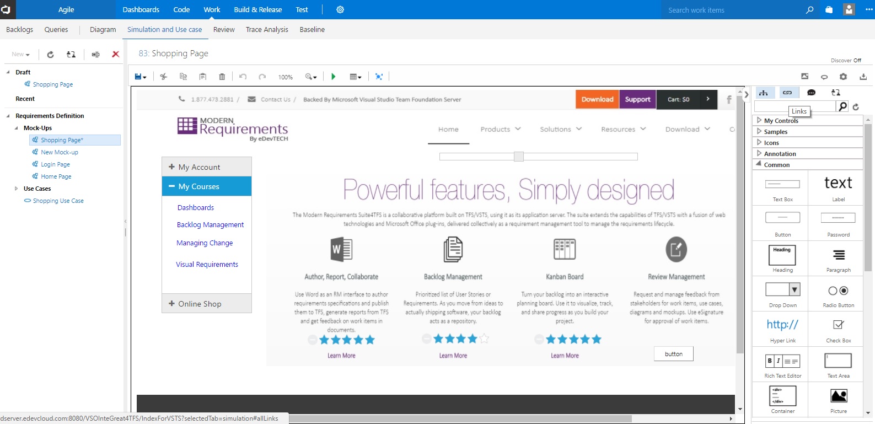This screenshot has height=424, width=875.
Task: Expand the Use Cases tree node
Action: (x=16, y=189)
